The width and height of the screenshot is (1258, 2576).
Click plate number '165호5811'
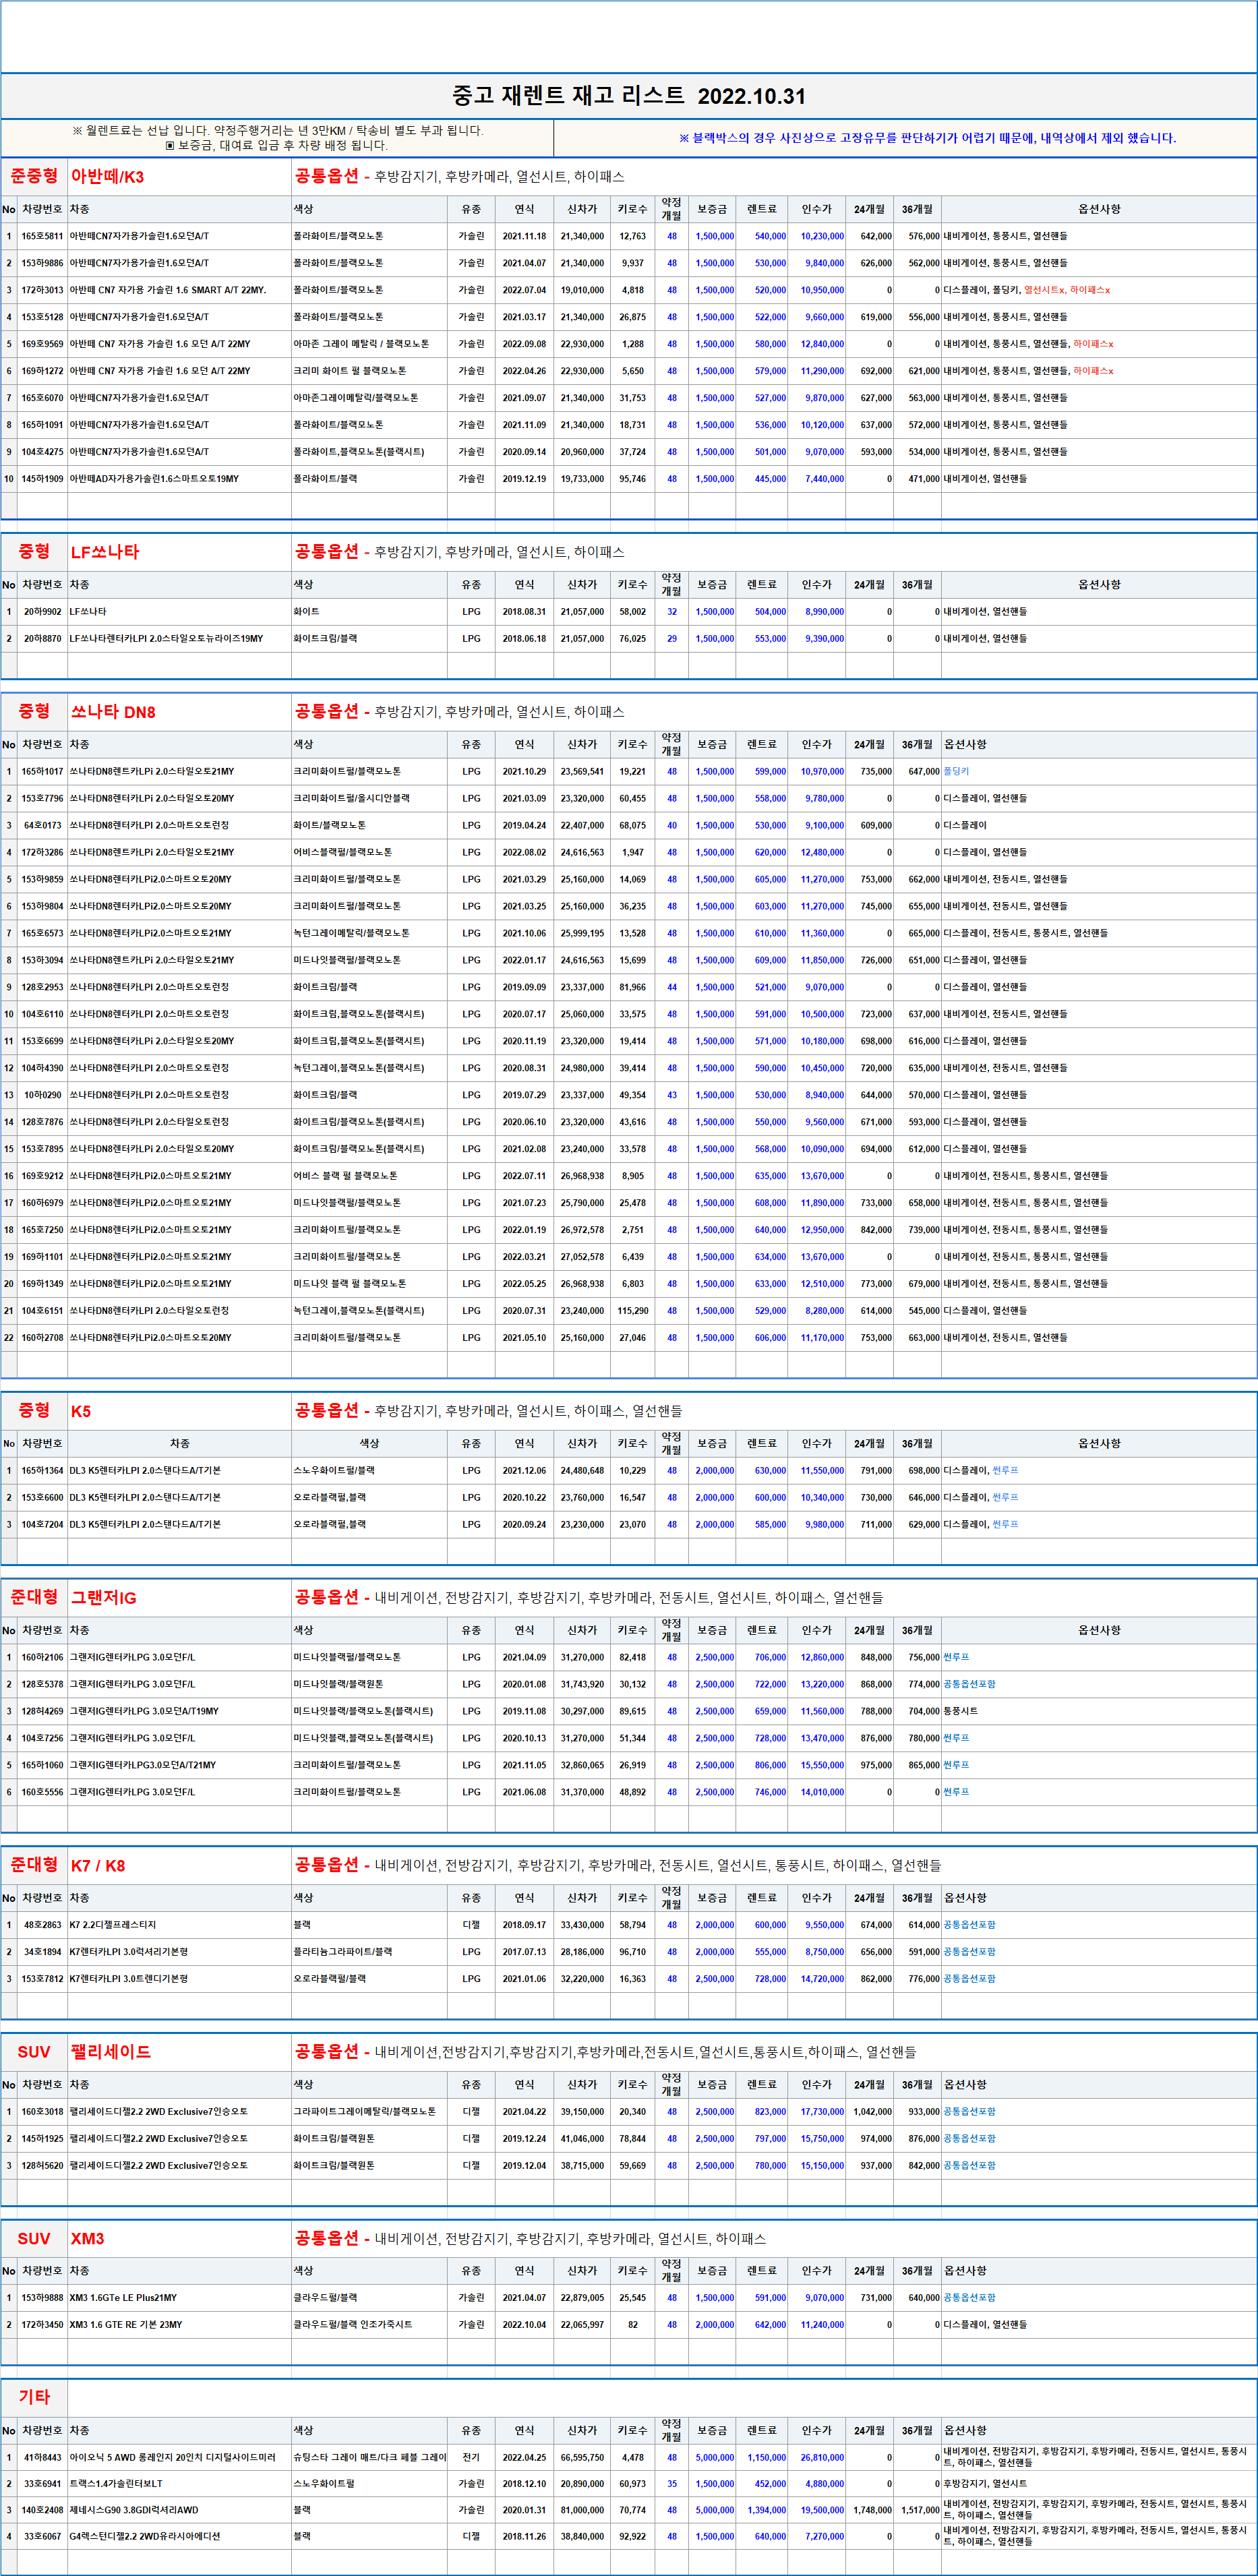(42, 237)
